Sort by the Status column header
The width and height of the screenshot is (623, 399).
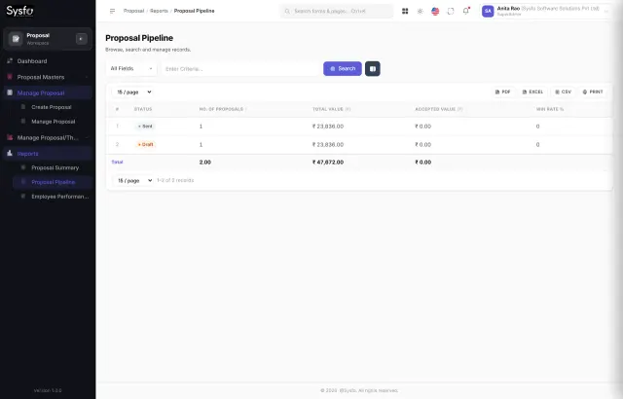tap(143, 109)
